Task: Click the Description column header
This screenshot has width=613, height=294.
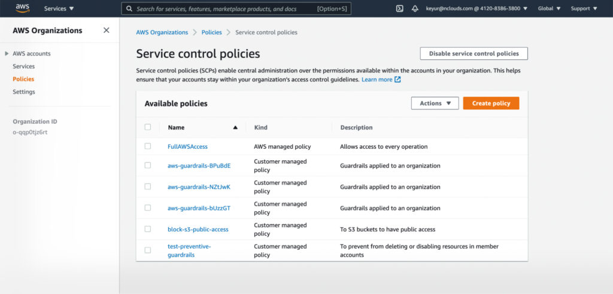Action: [356, 127]
